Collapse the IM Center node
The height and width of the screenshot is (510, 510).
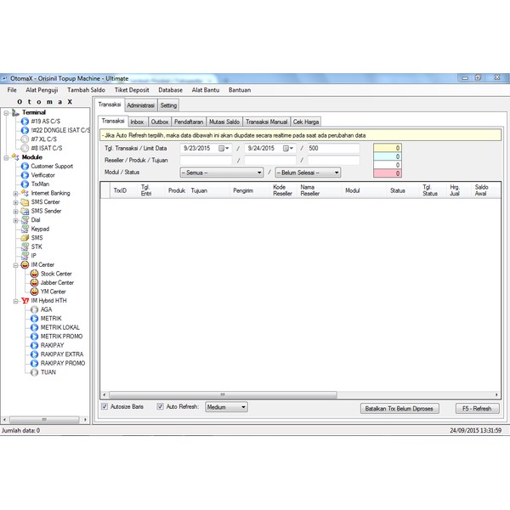[15, 265]
